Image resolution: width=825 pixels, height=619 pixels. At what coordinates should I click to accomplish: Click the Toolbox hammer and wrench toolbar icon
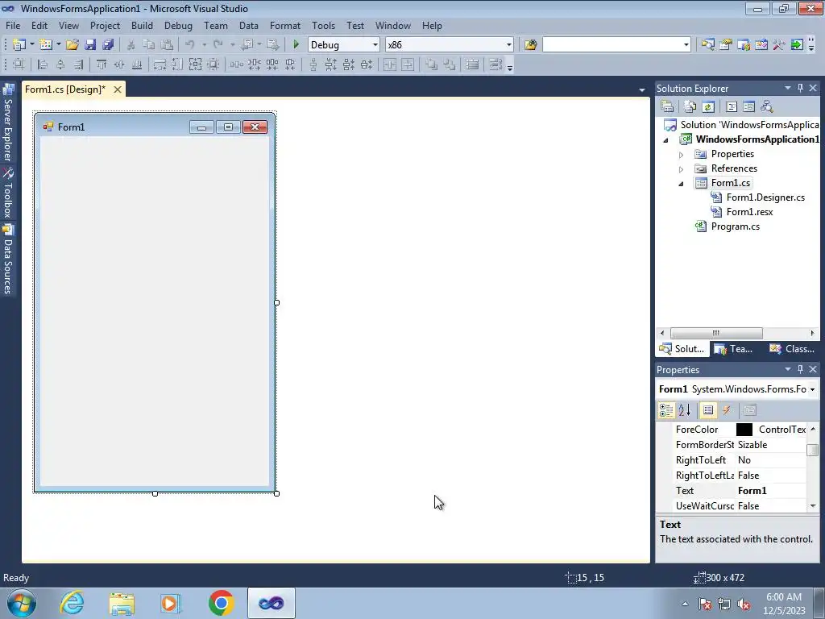tap(779, 45)
